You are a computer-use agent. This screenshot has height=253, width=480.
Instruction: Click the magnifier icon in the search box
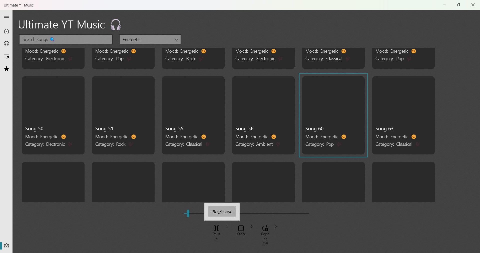53,39
